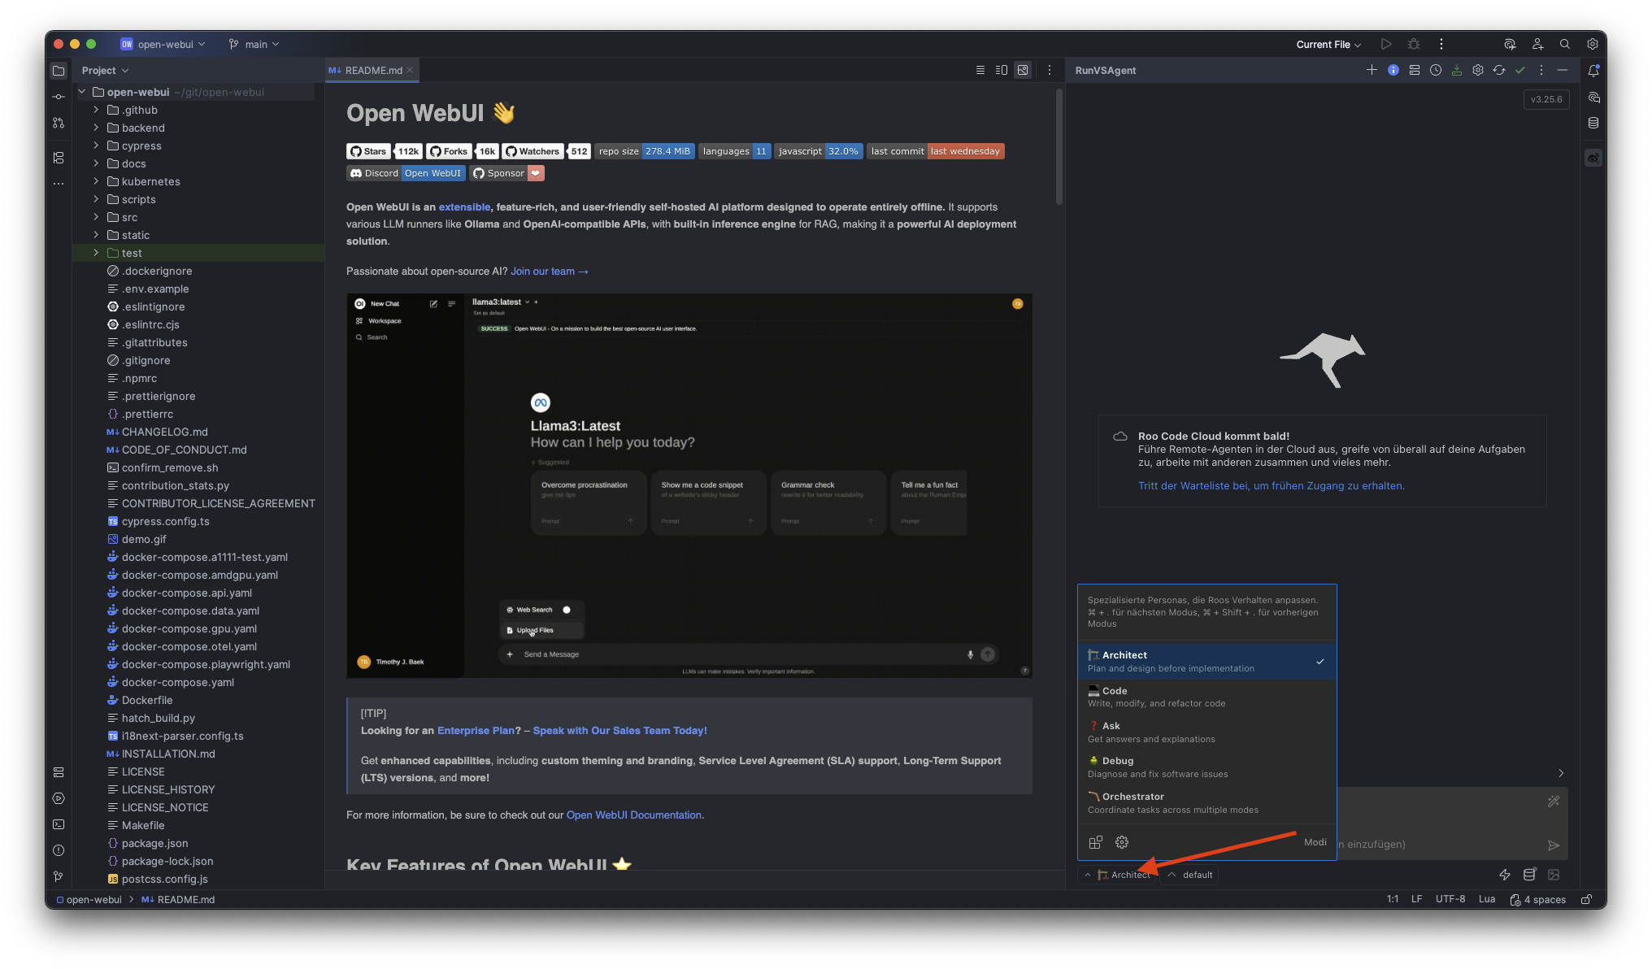Screen dimensions: 1652x969
Task: Open the modes marketplace grid icon in popup
Action: point(1096,842)
